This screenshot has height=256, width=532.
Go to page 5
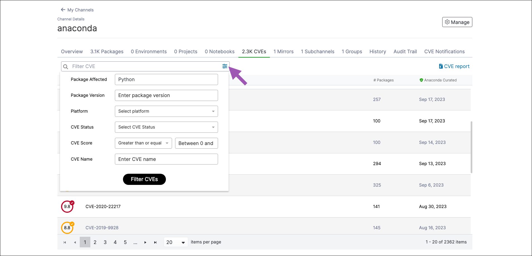coord(125,242)
